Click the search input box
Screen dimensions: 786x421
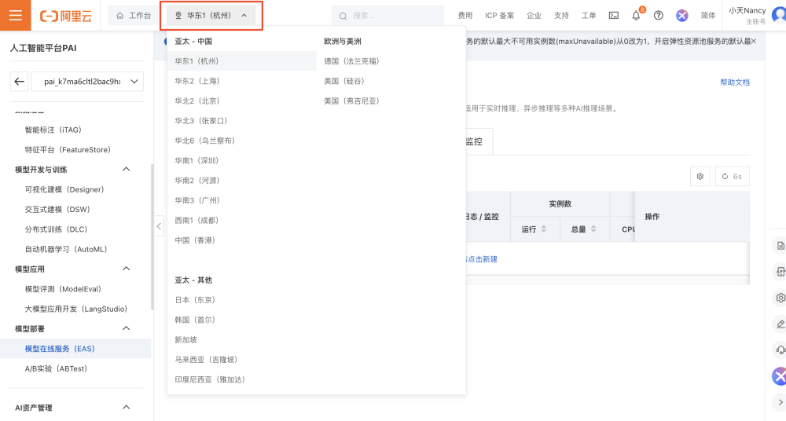coord(387,16)
